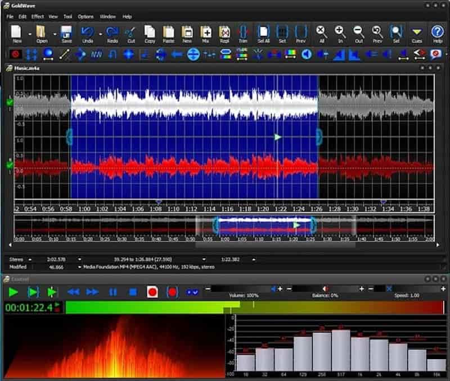Click the Volume slider
Image resolution: width=450 pixels, height=381 pixels.
click(243, 289)
